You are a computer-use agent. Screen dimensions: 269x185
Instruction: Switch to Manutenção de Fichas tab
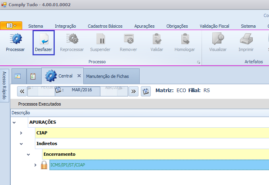point(107,76)
